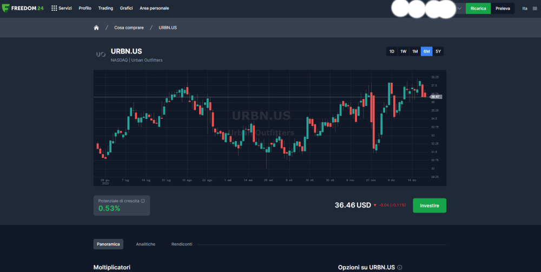The image size is (541, 272).
Task: Open the Profilo menu
Action: [x=85, y=8]
